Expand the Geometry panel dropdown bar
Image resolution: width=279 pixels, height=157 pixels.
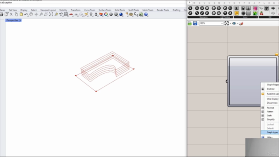(204, 17)
